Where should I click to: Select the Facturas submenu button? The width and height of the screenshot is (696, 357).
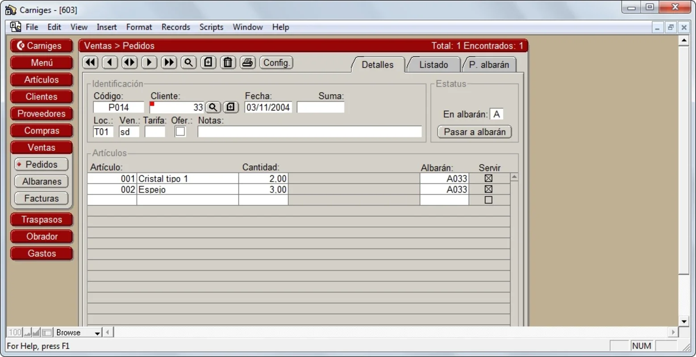42,198
